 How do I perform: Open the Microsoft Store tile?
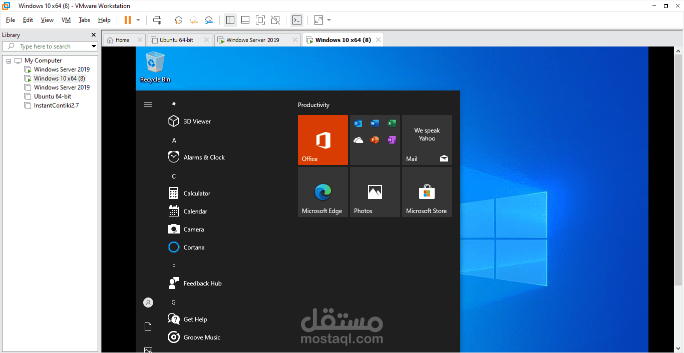point(427,192)
